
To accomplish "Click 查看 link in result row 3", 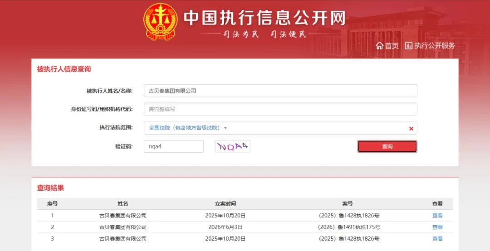I will (437, 238).
